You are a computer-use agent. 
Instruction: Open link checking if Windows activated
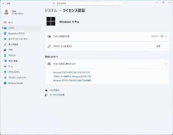72,81
